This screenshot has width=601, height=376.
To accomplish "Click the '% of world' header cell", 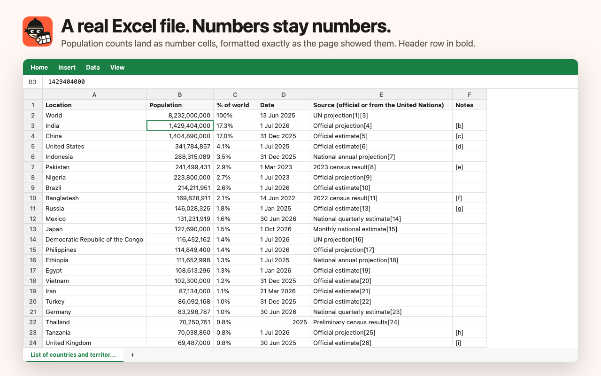I will point(235,105).
